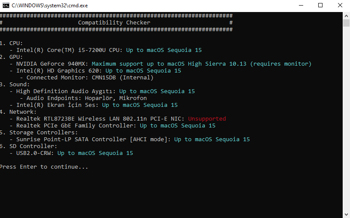This screenshot has height=218, width=350.
Task: Click the scrollbar down arrow
Action: click(x=346, y=214)
